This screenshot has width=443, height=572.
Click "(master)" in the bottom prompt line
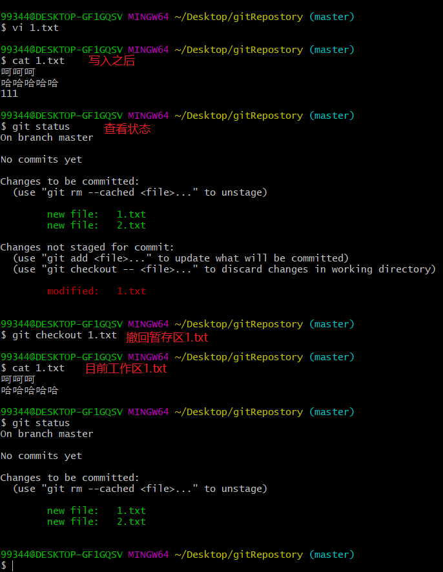(x=331, y=555)
